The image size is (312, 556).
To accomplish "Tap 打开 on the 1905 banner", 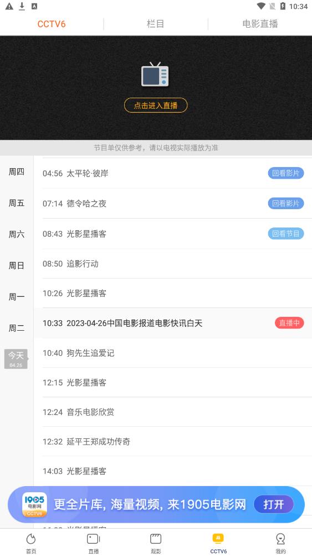I will (x=274, y=504).
